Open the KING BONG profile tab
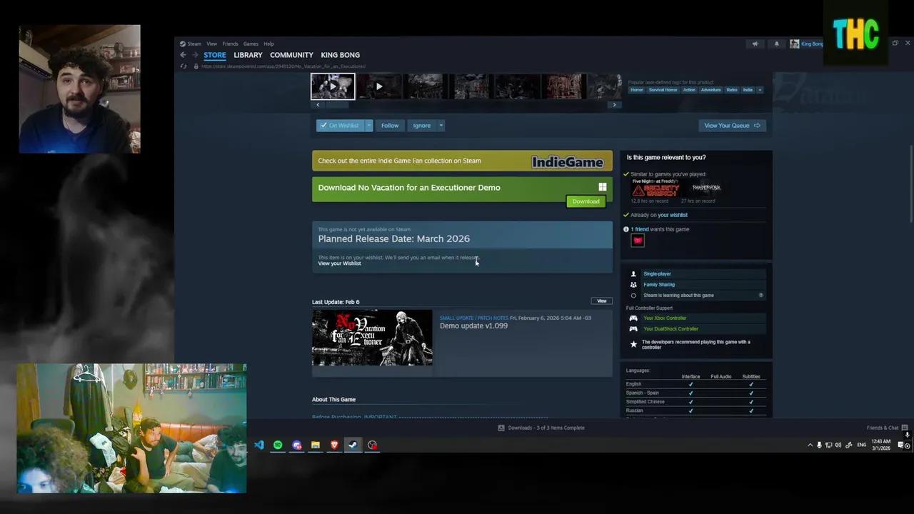914x514 pixels. 340,55
